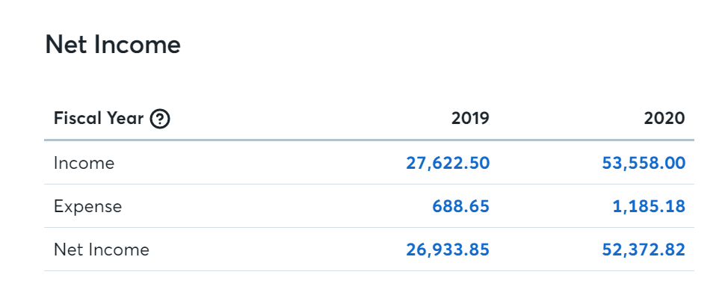Select the Net Income row label
This screenshot has width=722, height=307.
pyautogui.click(x=102, y=249)
